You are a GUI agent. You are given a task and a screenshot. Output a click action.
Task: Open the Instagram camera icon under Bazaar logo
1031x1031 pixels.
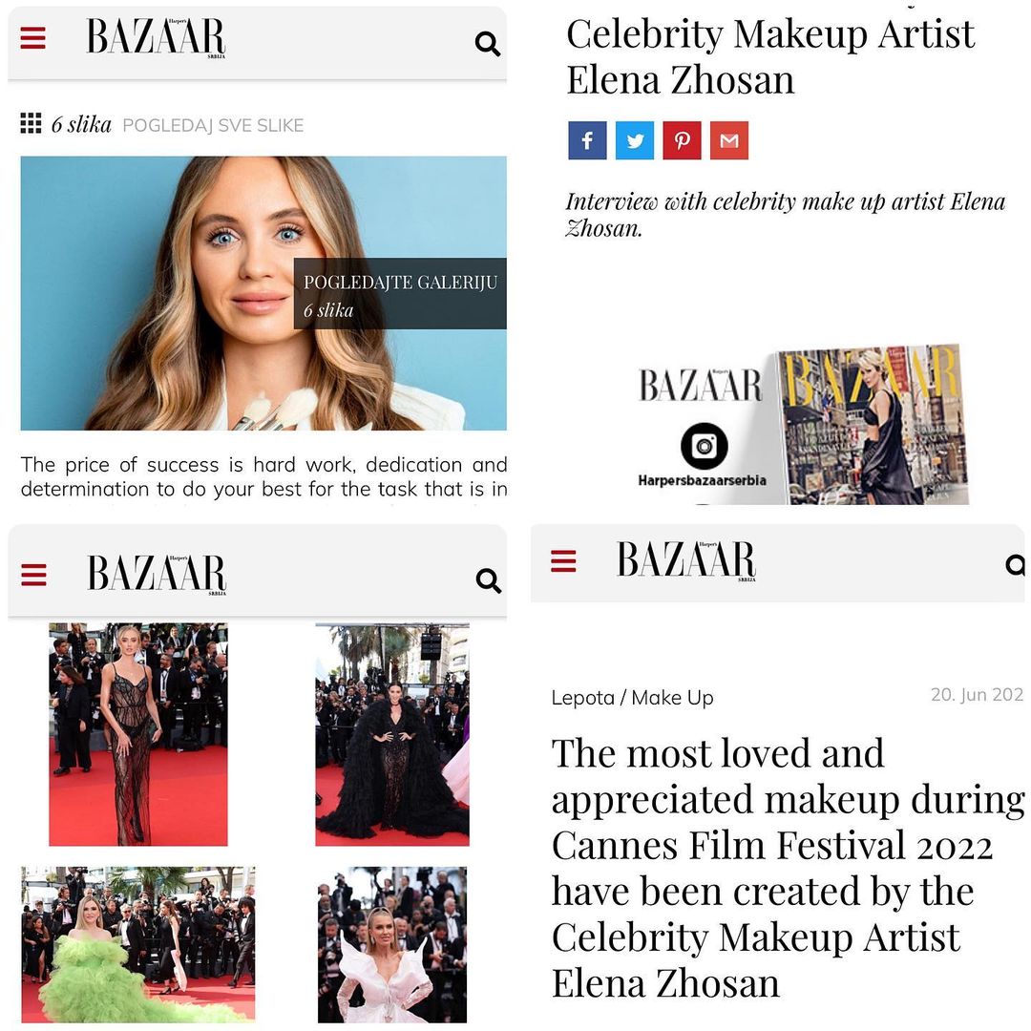tap(704, 447)
